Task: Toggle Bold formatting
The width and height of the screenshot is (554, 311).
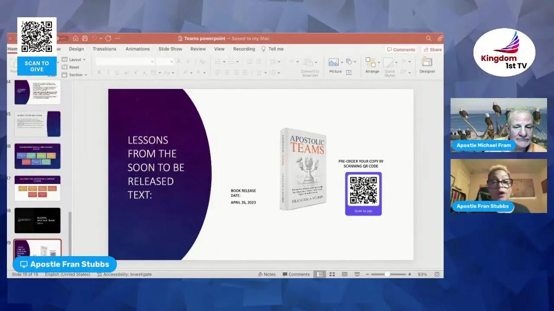Action: pyautogui.click(x=99, y=73)
